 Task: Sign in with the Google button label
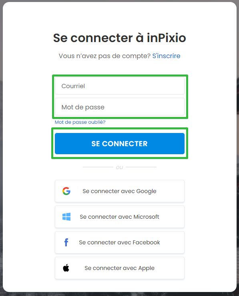[x=120, y=191]
